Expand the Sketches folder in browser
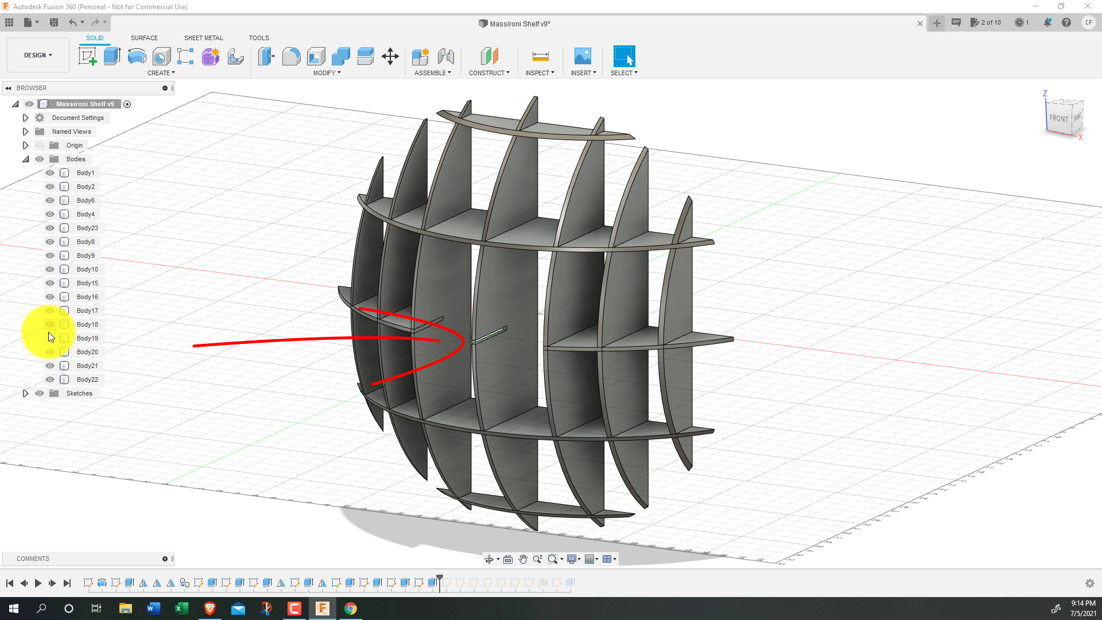This screenshot has width=1102, height=620. (x=26, y=393)
